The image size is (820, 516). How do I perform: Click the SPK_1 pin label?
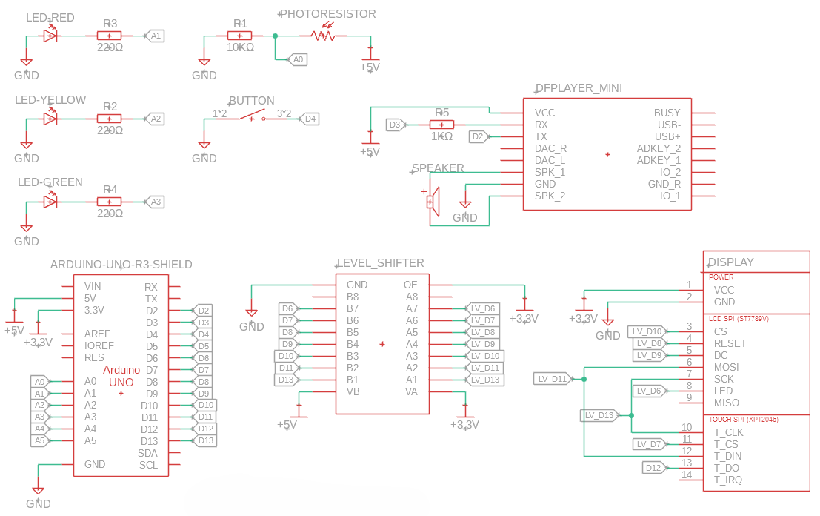(550, 172)
